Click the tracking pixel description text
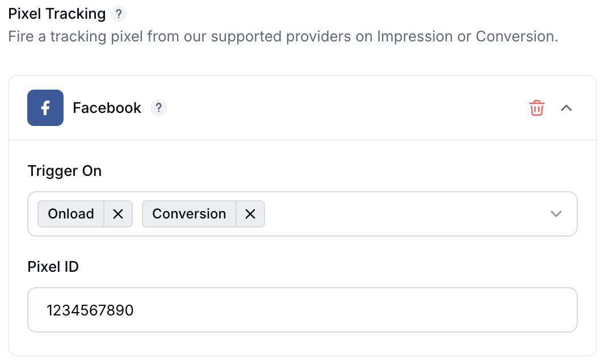 click(x=283, y=36)
